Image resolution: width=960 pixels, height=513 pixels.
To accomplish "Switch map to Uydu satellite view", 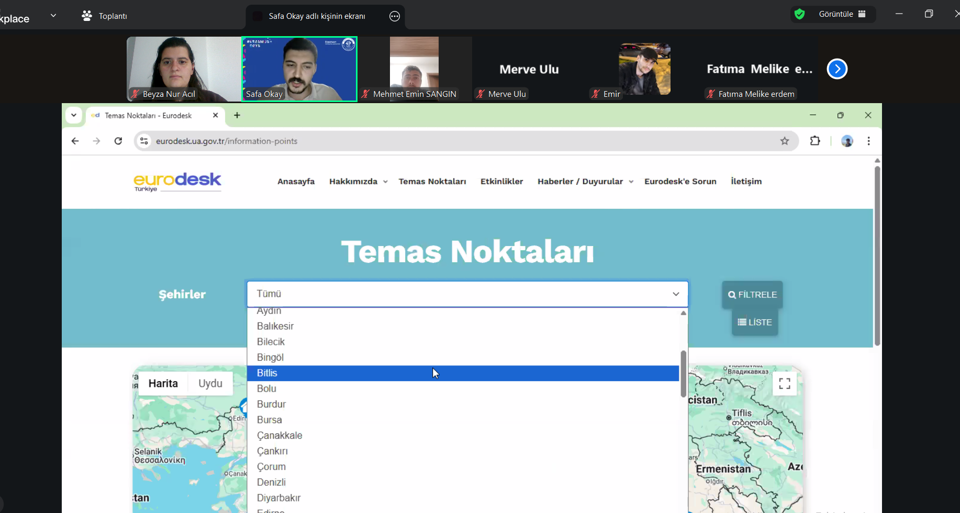I will (x=210, y=383).
